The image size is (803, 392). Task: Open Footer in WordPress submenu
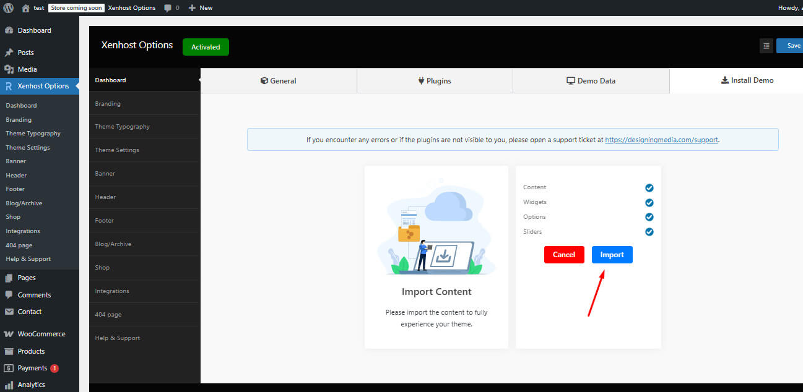pos(15,189)
